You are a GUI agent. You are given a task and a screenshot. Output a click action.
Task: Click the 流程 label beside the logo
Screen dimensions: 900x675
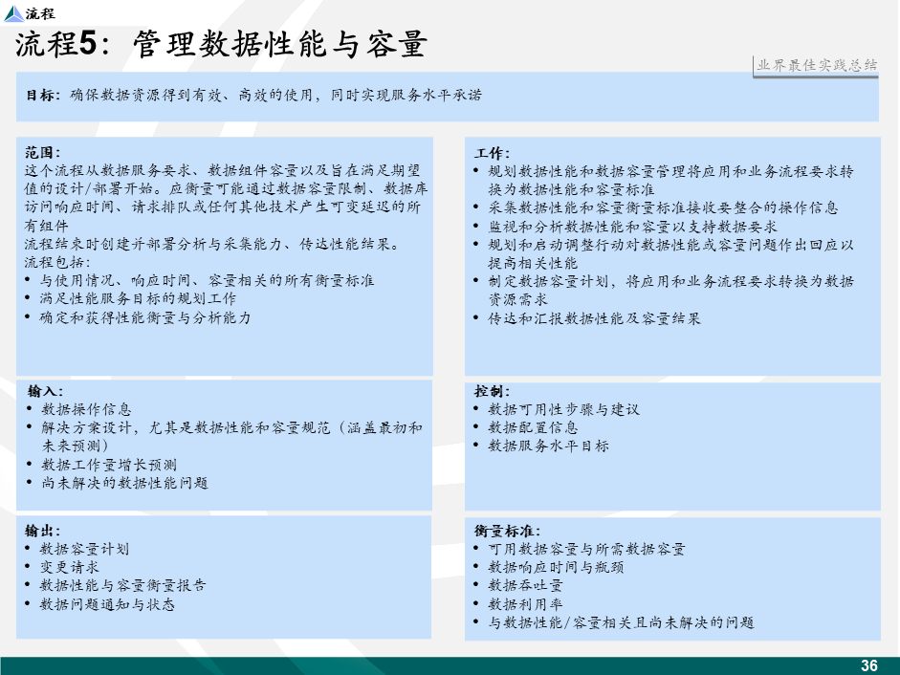40,13
